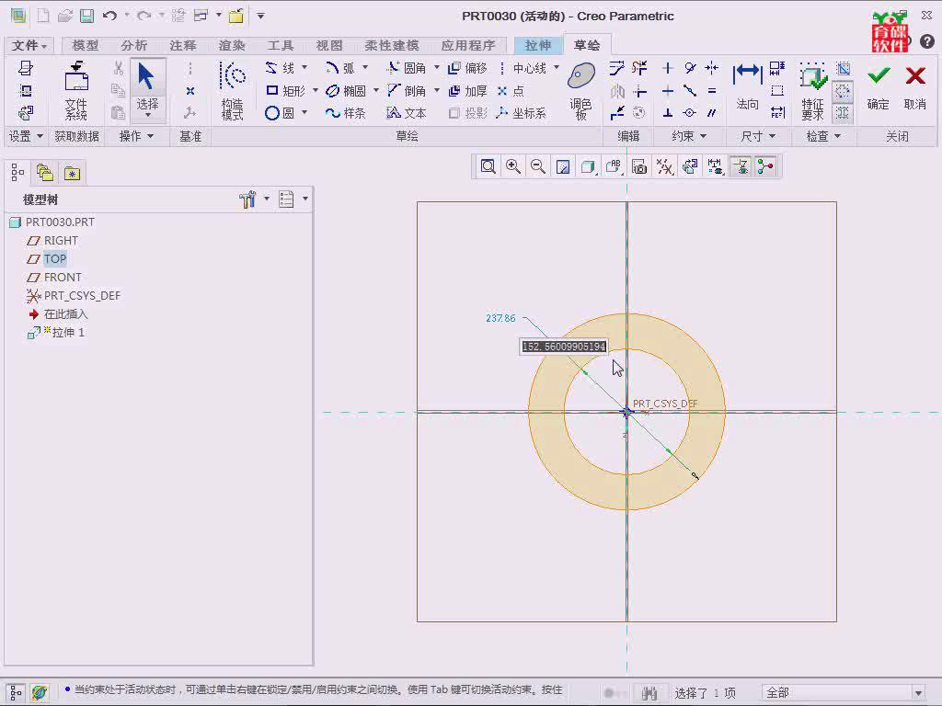
Task: Click the 237.86 diameter dimension label
Action: pyautogui.click(x=500, y=318)
